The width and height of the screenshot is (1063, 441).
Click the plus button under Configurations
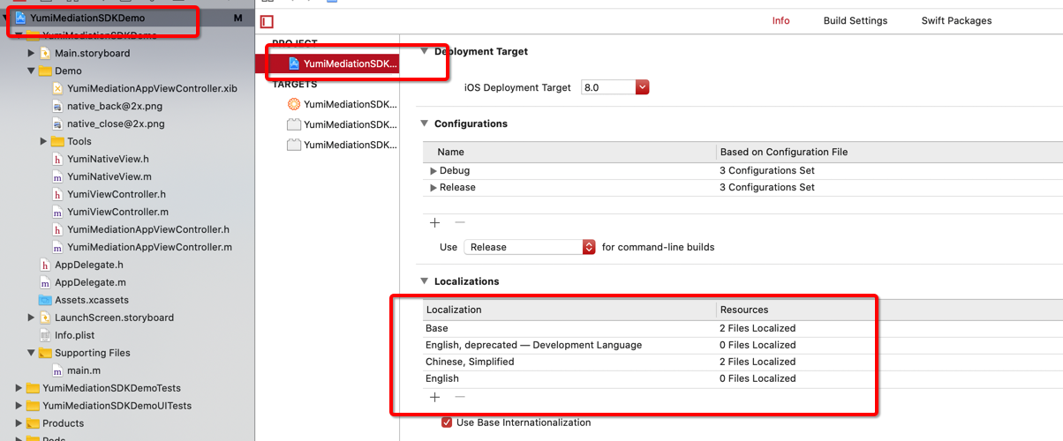click(434, 222)
